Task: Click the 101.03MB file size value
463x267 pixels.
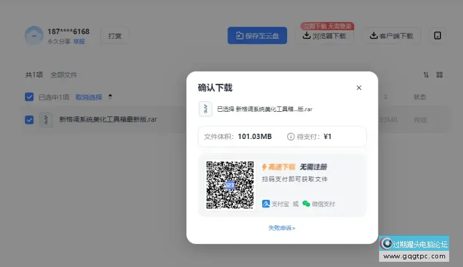Action: 255,137
